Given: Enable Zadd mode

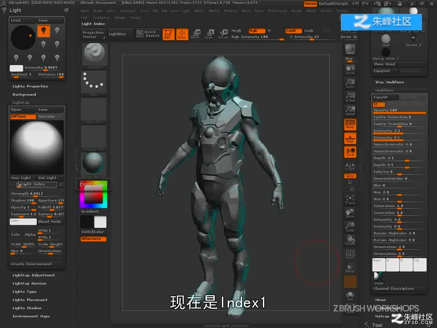Looking at the screenshot, I should 294,31.
